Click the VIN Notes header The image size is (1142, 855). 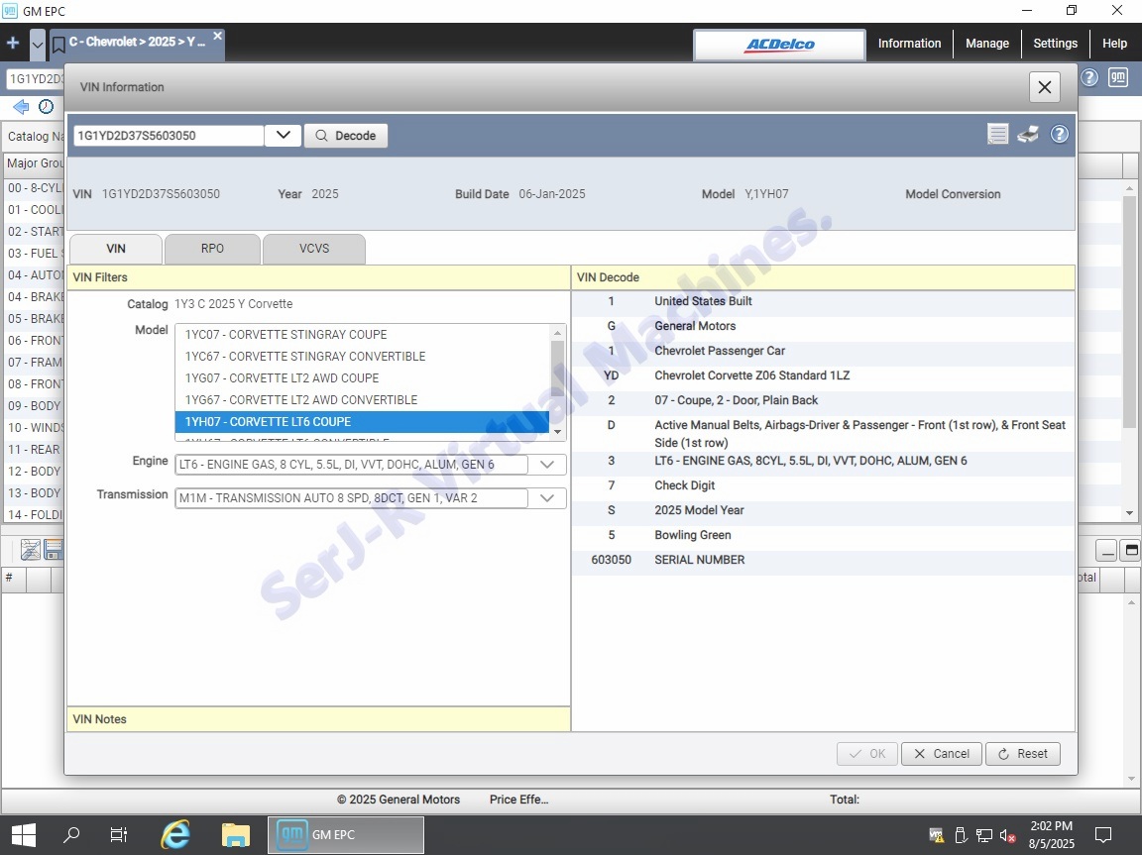[x=318, y=719]
